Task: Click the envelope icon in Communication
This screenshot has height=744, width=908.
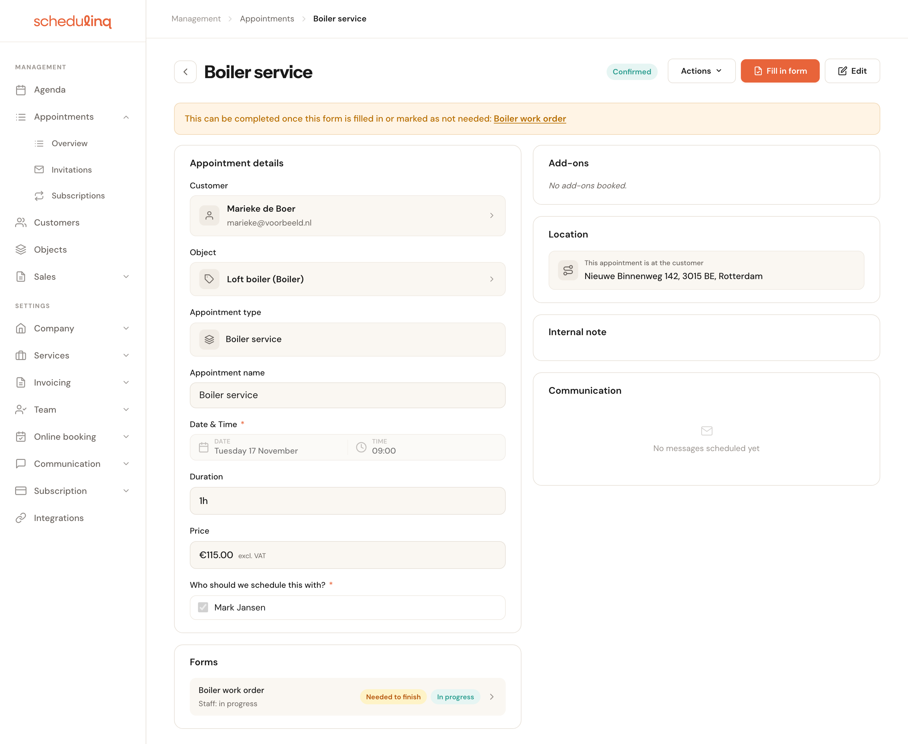Action: point(707,431)
